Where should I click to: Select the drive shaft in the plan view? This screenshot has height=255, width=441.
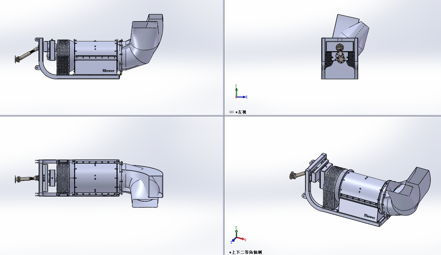click(x=27, y=179)
